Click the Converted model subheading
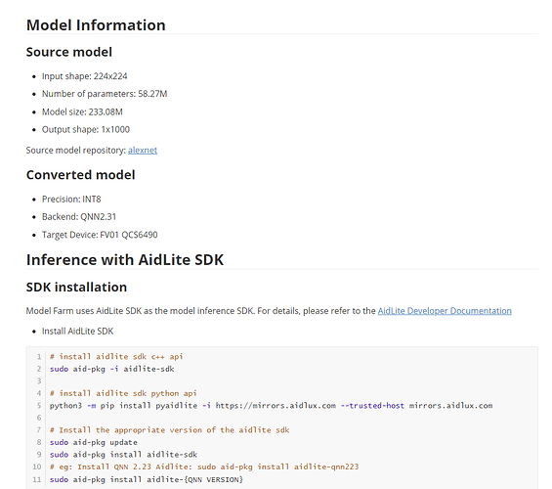The height and width of the screenshot is (489, 552). tap(81, 175)
